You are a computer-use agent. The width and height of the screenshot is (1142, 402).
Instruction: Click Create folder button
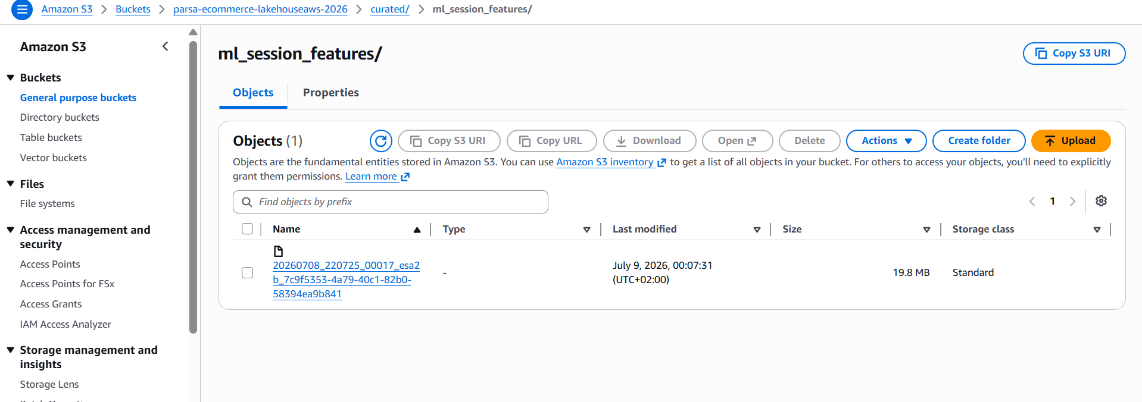point(979,141)
